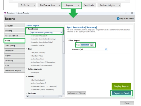Select the Inventory tab
The height and width of the screenshot is (106, 141).
(14, 61)
